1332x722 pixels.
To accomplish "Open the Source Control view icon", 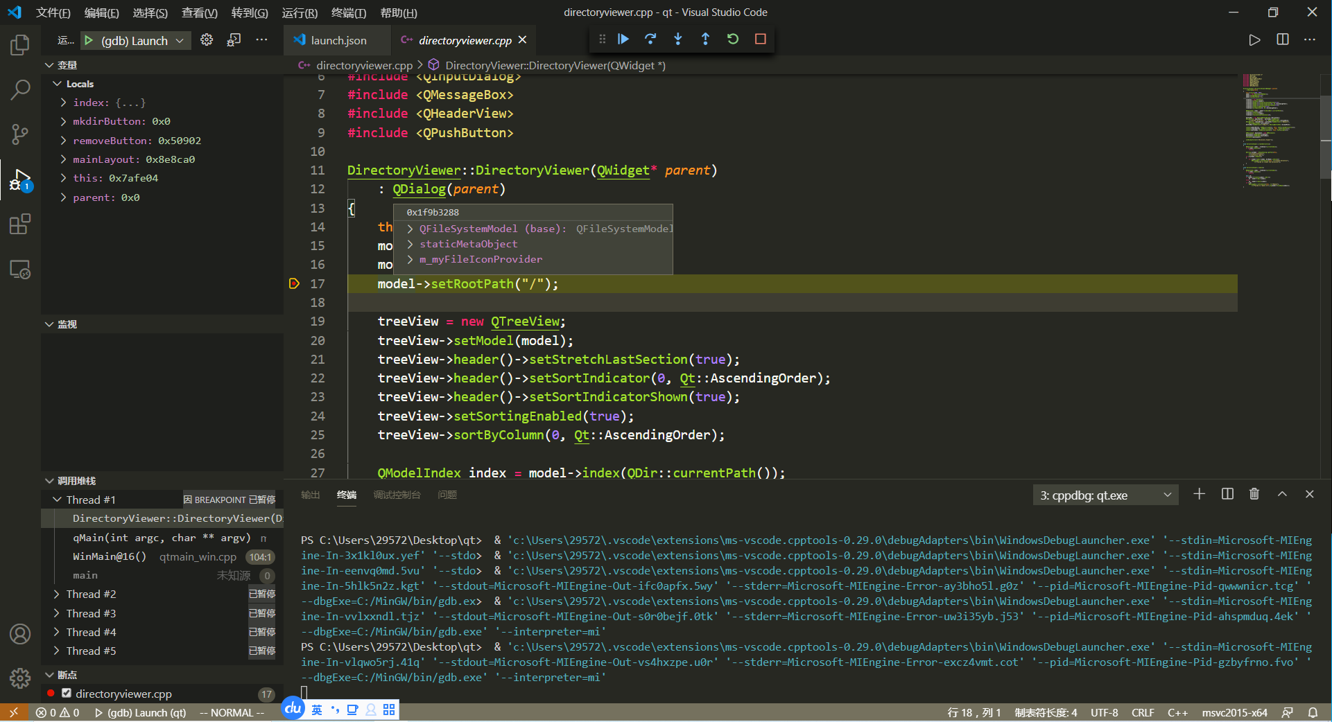I will point(19,134).
